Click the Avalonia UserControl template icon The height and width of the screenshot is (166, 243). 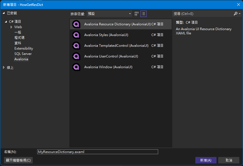tap(76, 56)
